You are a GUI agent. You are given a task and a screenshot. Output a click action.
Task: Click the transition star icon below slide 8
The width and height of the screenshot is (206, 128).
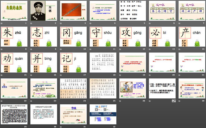pos(2,49)
